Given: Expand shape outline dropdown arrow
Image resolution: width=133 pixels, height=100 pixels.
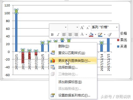Looking at the screenshot, I should pos(105,35).
